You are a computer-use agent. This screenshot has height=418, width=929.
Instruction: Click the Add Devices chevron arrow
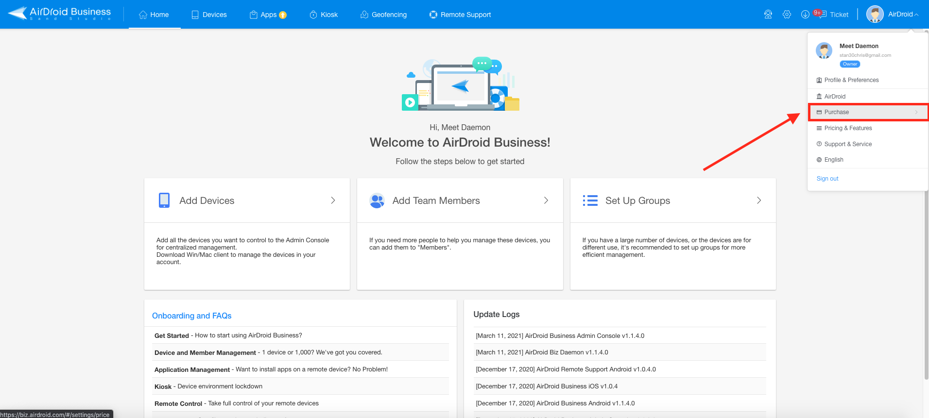(x=333, y=201)
